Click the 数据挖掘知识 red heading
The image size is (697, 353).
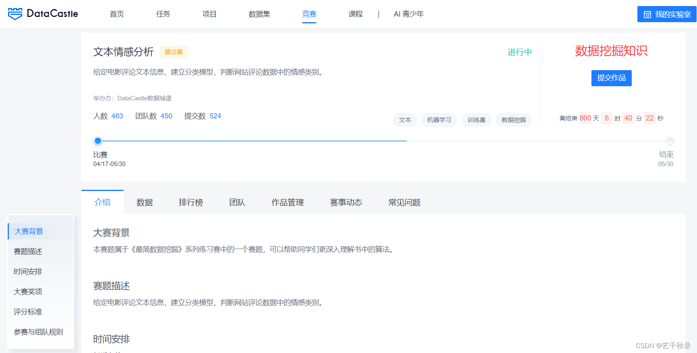tap(611, 51)
